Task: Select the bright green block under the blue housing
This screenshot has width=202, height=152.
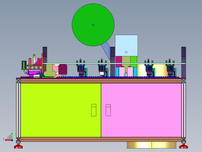Action: tap(134, 62)
